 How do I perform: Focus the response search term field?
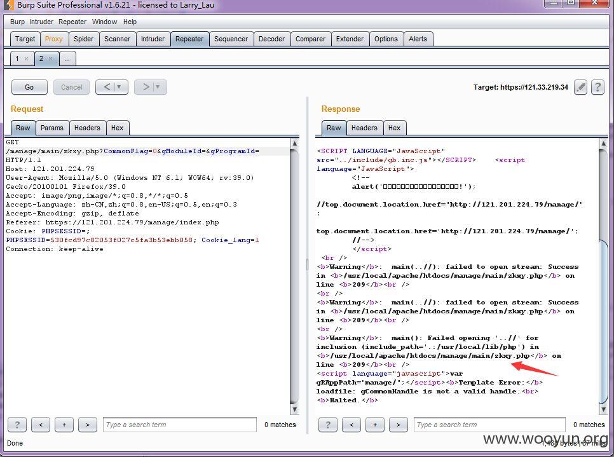pos(489,425)
